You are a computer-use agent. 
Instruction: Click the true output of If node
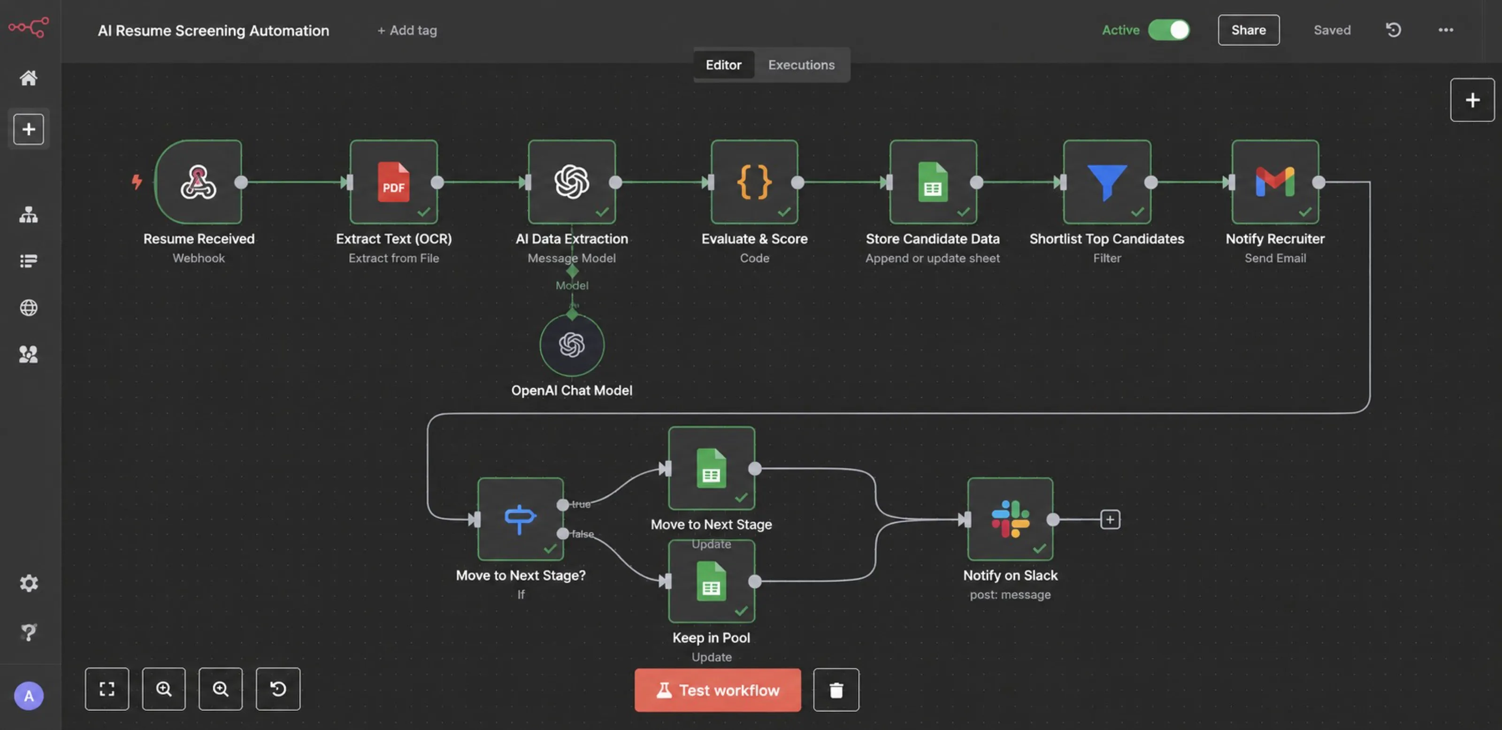tap(563, 504)
